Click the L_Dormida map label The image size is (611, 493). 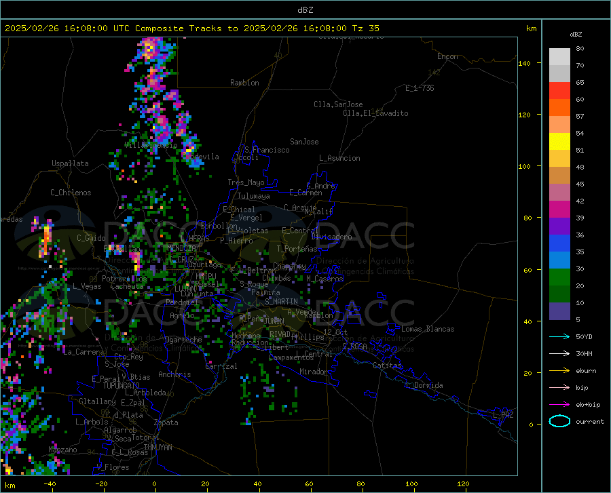424,385
